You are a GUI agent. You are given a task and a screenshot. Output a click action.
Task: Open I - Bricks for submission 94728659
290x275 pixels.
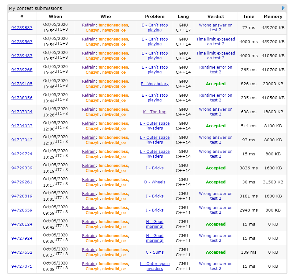[155, 210]
